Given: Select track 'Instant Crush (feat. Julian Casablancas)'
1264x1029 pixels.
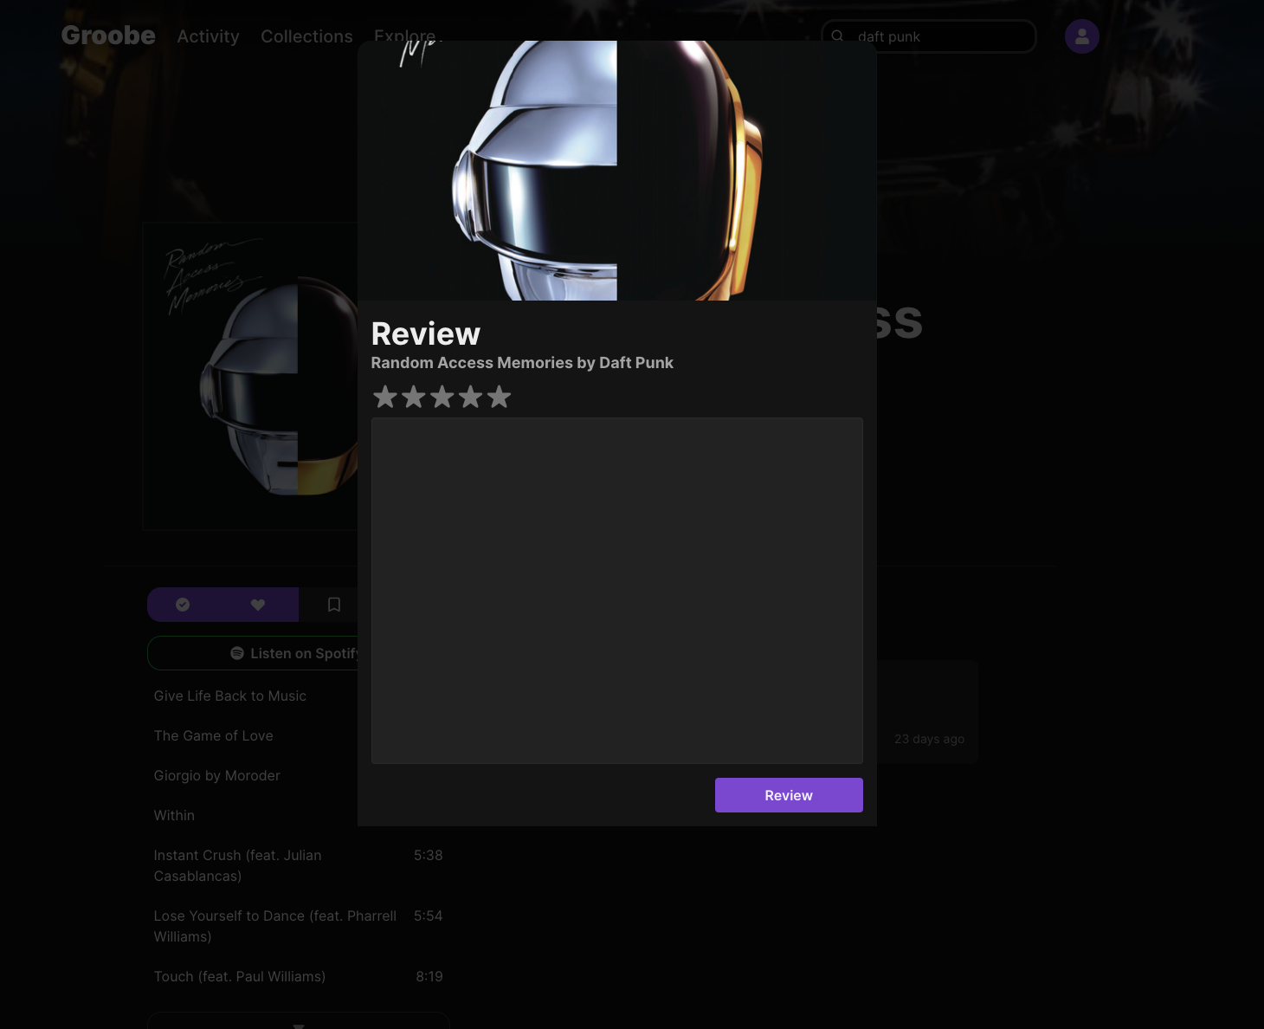Looking at the screenshot, I should pos(238,865).
